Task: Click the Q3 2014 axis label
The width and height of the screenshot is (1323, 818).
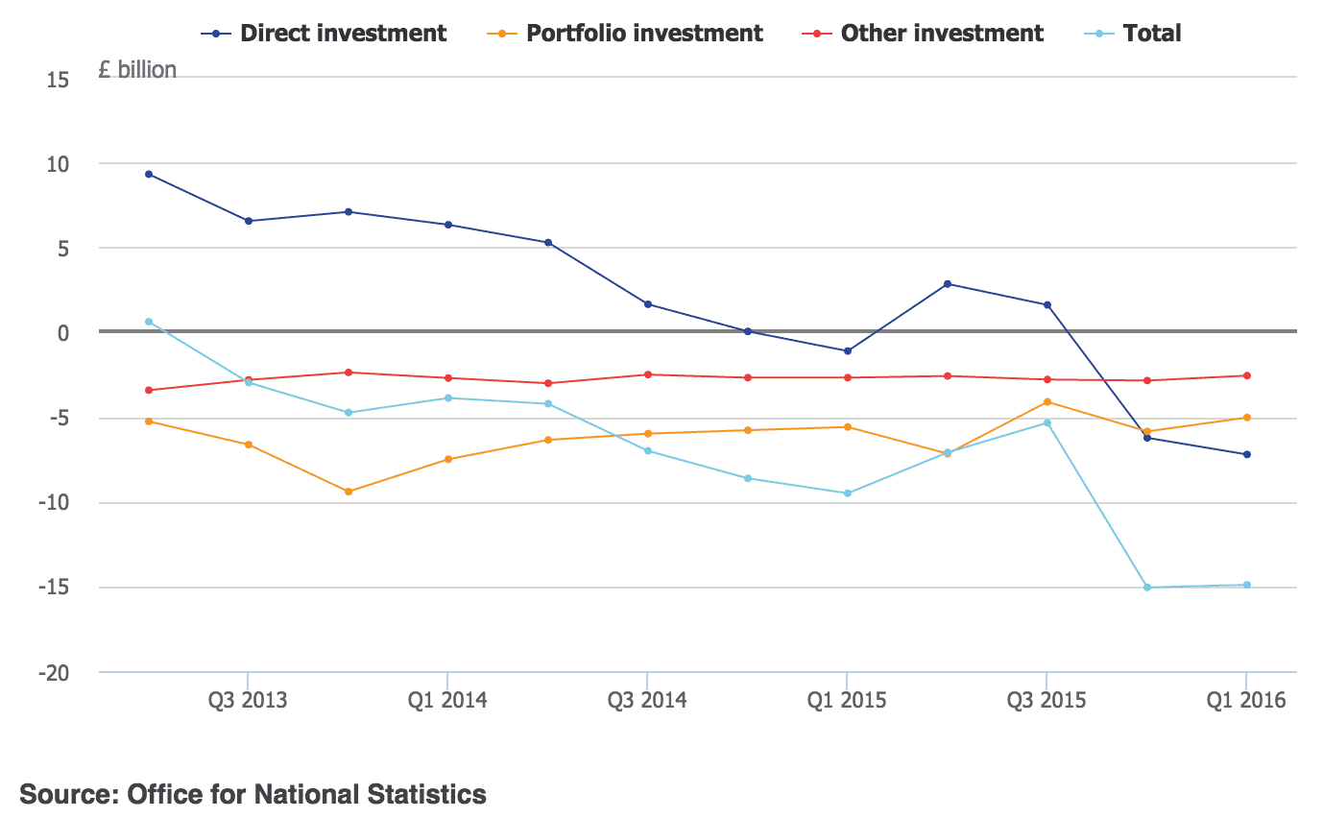Action: (647, 700)
